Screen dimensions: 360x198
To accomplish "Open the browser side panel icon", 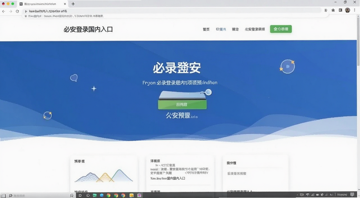I will click(341, 10).
